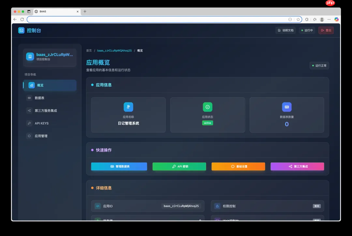
Task: Click the 权限控制 lock icon
Action: pos(217,206)
